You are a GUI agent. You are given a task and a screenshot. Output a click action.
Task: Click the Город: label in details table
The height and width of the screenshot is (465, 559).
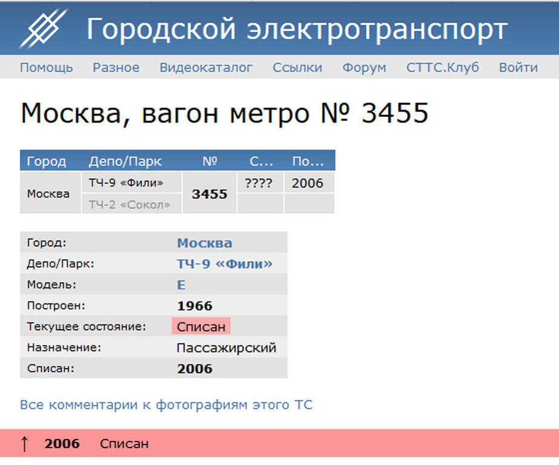pyautogui.click(x=47, y=243)
